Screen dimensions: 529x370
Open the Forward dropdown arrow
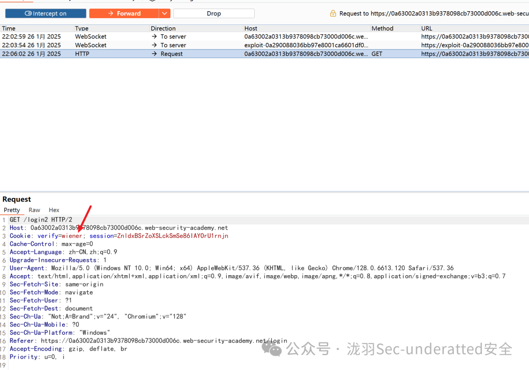point(164,14)
